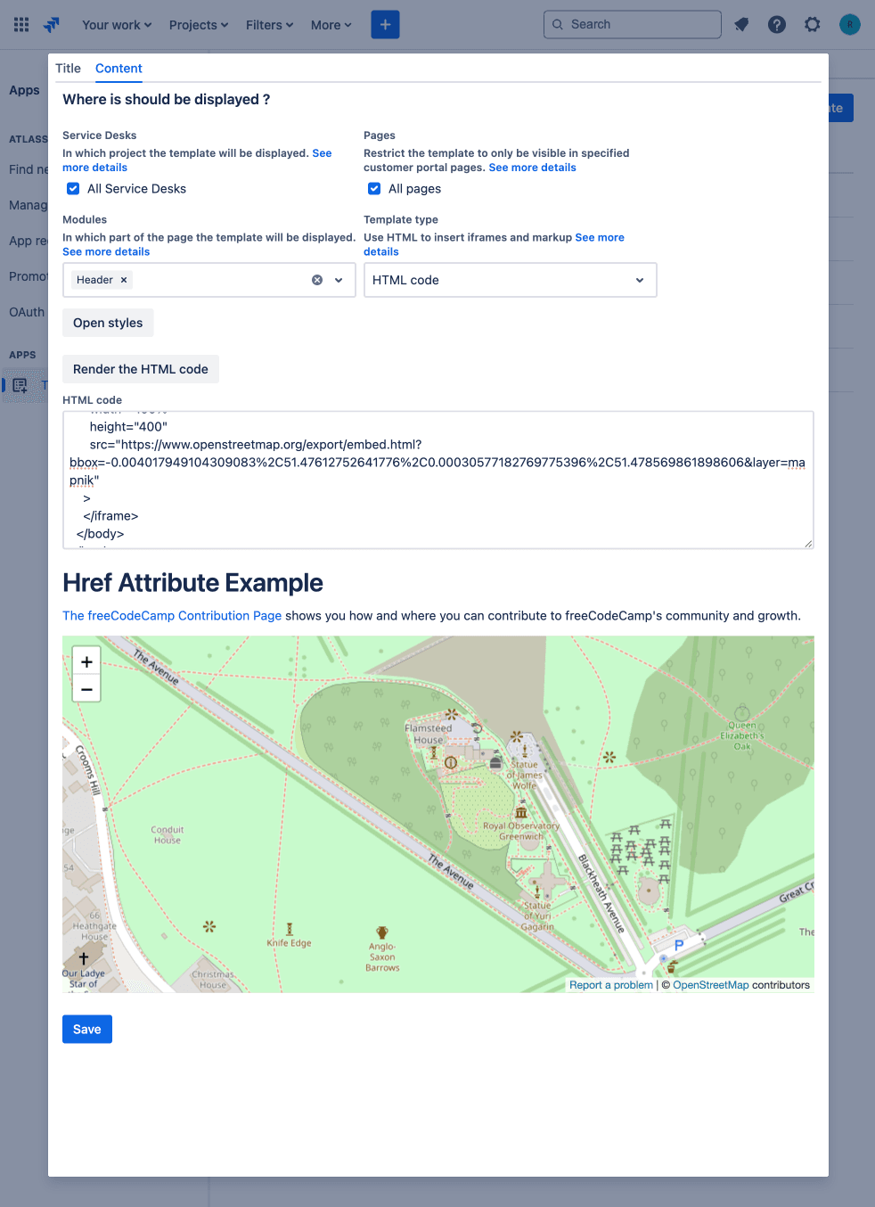Image resolution: width=875 pixels, height=1207 pixels.
Task: Click the Anglo-Saxon Barrows marker
Action: [x=382, y=932]
